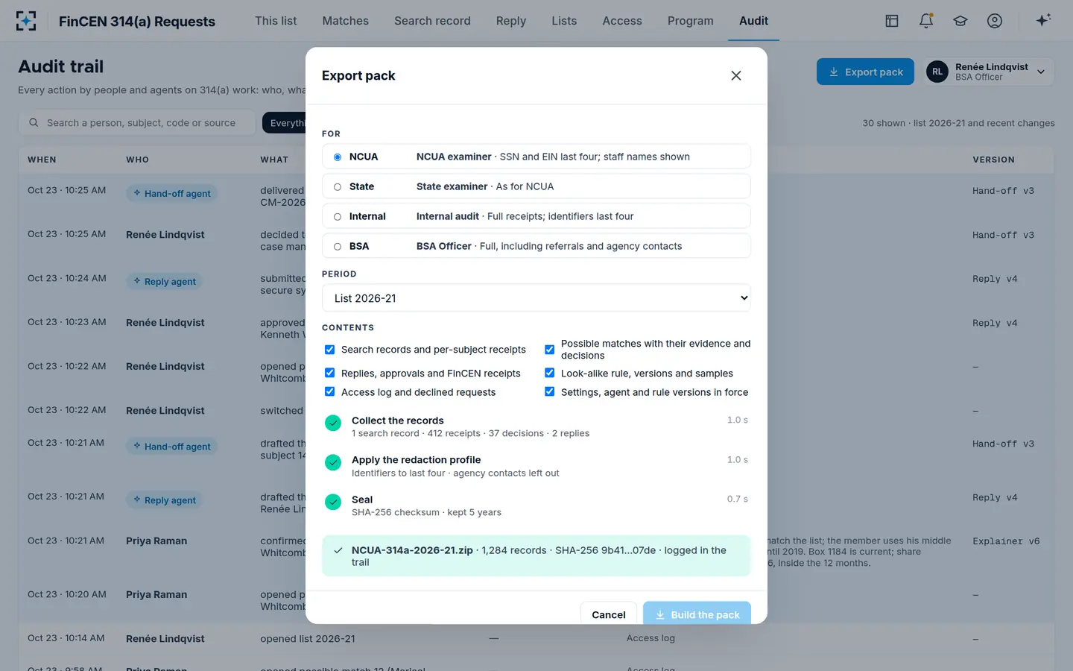Open the layout panel icon in header
The image size is (1073, 671).
tap(892, 21)
